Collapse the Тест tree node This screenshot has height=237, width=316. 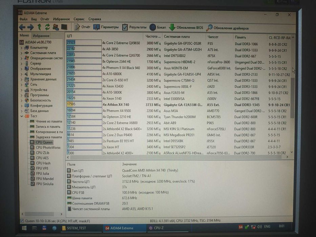pos(21,116)
